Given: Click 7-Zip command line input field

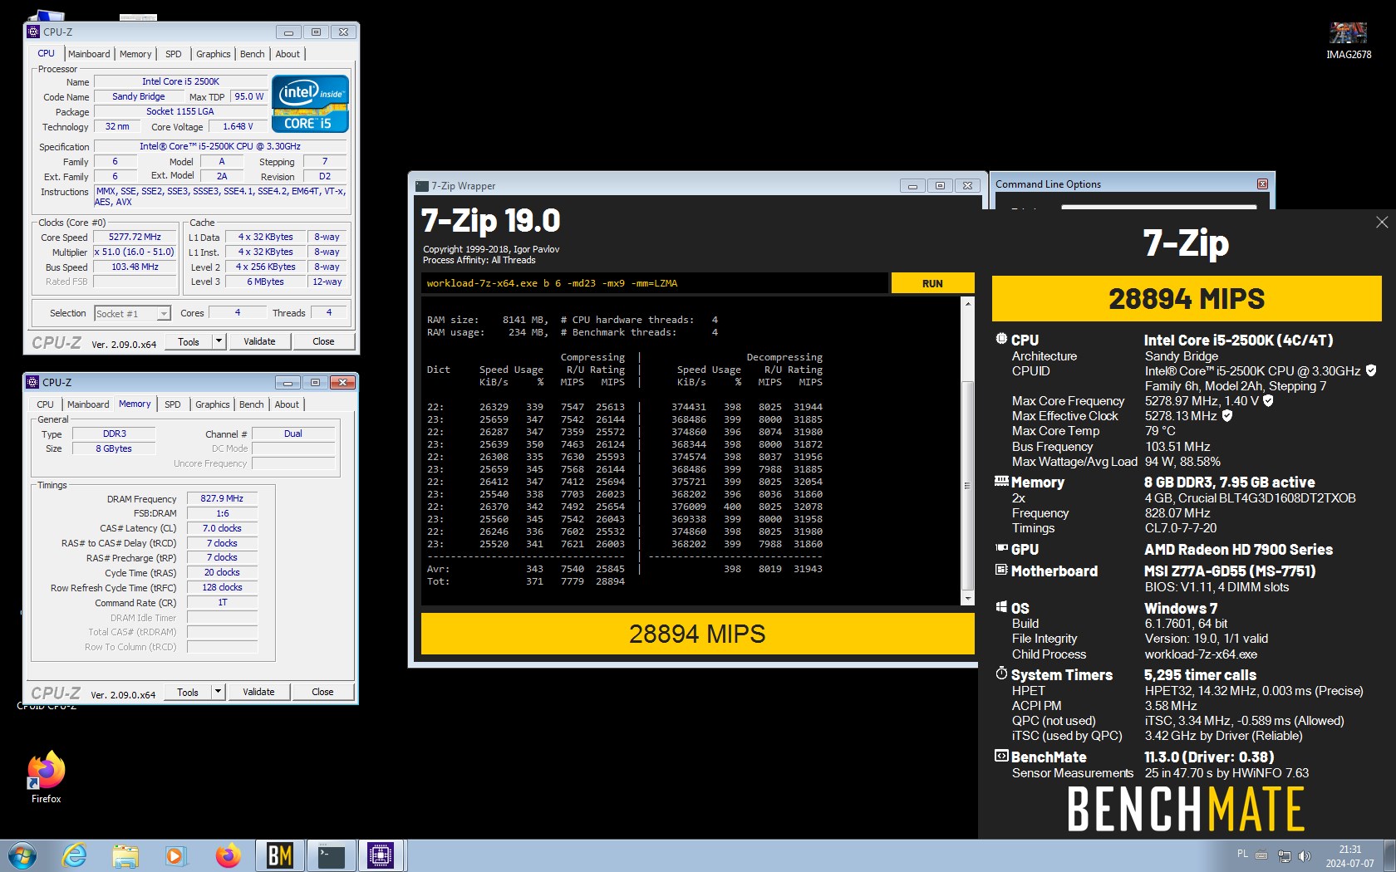Looking at the screenshot, I should tap(654, 283).
